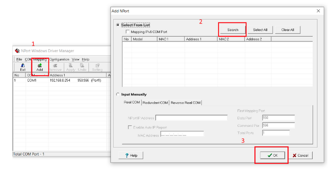Click the Clear All button
The image size is (331, 177).
pyautogui.click(x=288, y=30)
